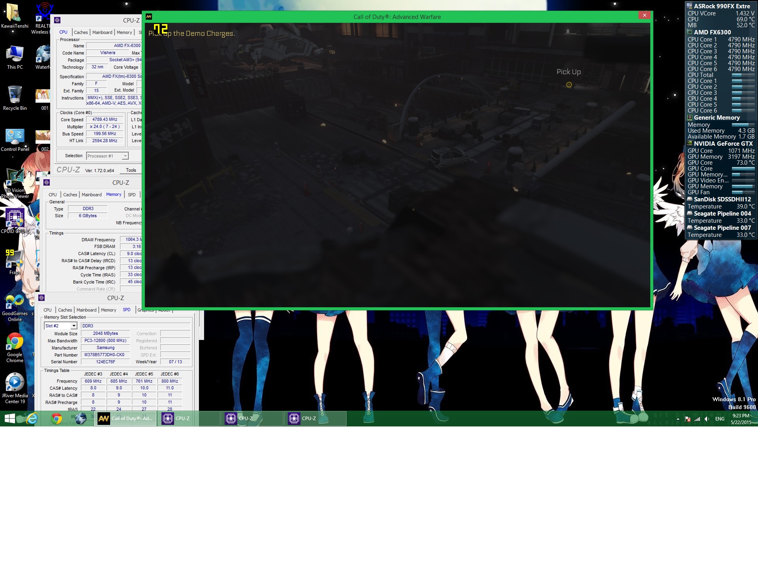Open the Mainboard tab in the SPD CPU-Z window

pos(86,310)
